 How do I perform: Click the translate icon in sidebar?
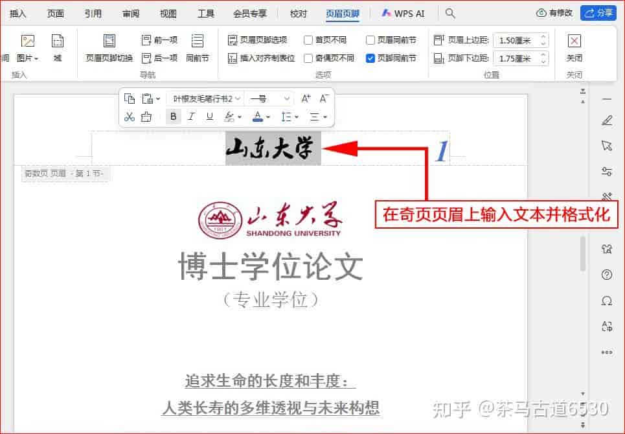coord(607,326)
